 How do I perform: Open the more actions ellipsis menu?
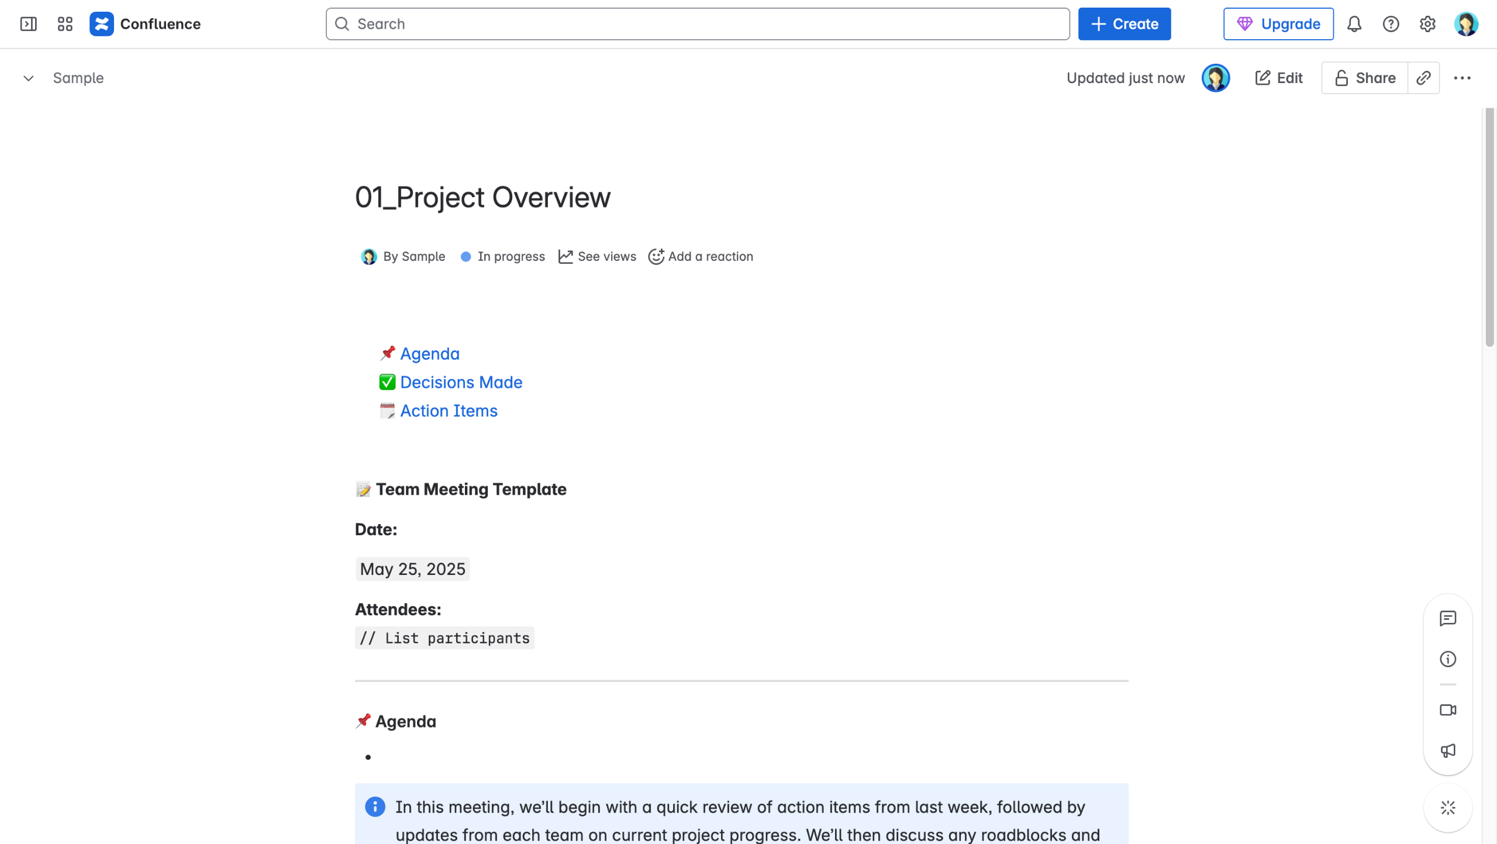[1462, 78]
